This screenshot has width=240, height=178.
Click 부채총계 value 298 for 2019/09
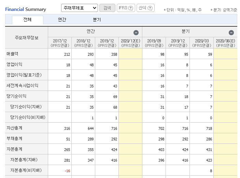(161, 139)
